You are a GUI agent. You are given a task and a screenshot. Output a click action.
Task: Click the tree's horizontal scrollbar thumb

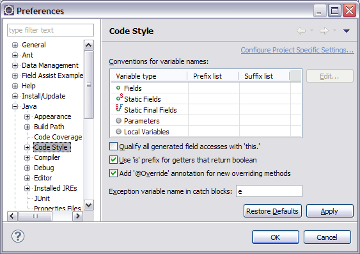(x=35, y=216)
